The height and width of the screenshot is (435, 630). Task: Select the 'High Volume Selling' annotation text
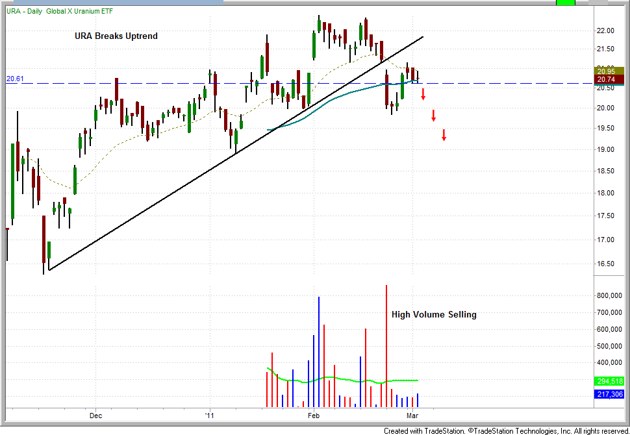point(434,314)
